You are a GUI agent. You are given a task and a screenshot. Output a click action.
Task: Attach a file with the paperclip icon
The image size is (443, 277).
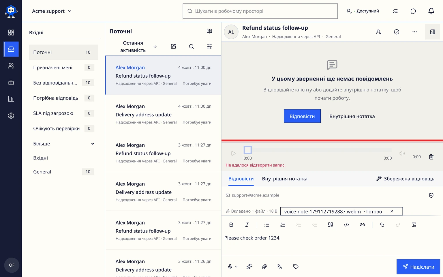[264, 267]
